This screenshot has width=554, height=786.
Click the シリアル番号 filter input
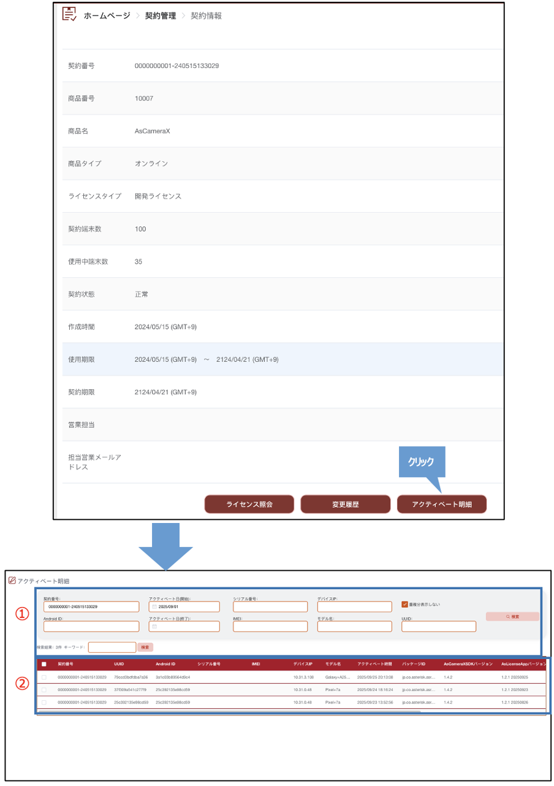[270, 607]
